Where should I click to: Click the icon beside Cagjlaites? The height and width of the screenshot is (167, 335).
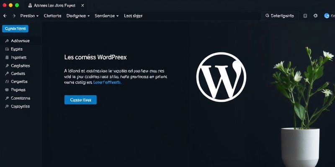coord(7,66)
